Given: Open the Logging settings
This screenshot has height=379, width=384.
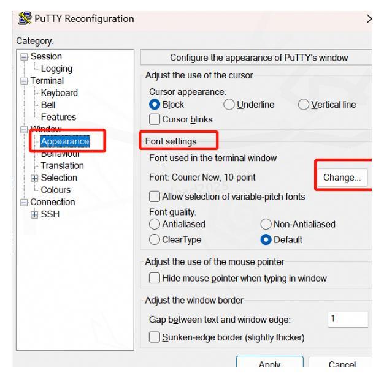Looking at the screenshot, I should (x=55, y=69).
